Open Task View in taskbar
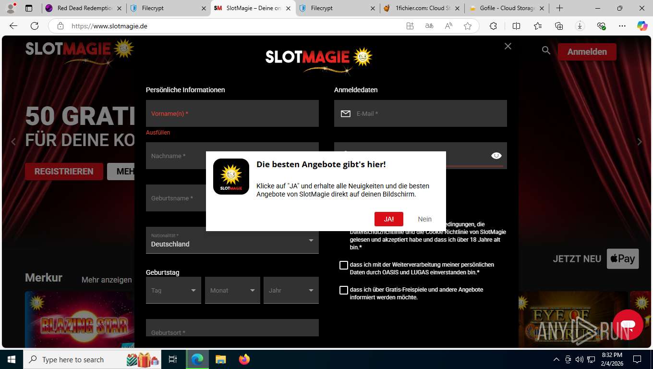653x369 pixels. (x=173, y=359)
